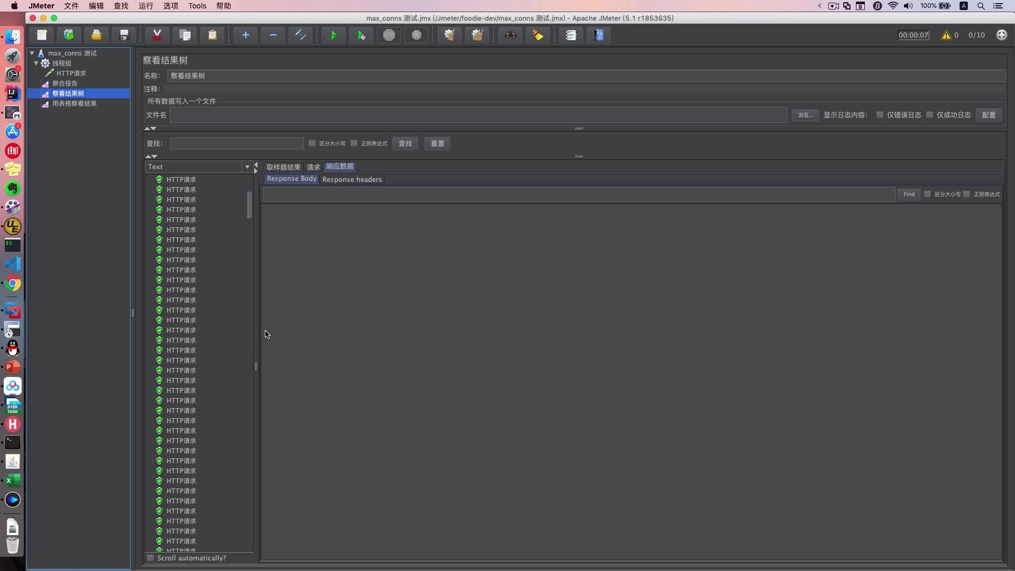
Task: Click the 文件名 input field
Action: [x=478, y=115]
